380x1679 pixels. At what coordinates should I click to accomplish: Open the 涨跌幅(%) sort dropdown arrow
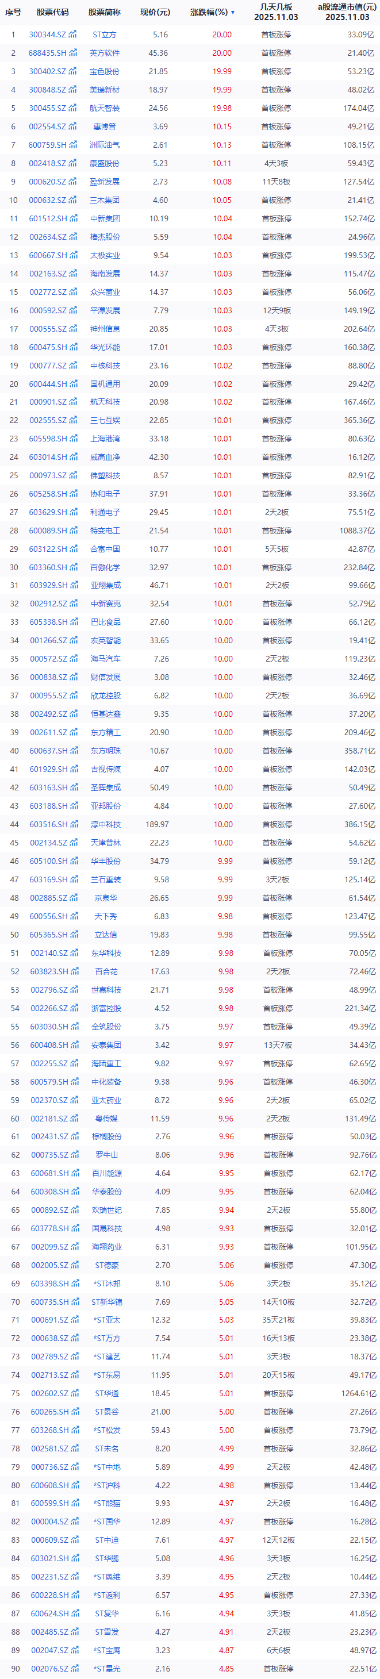(233, 13)
